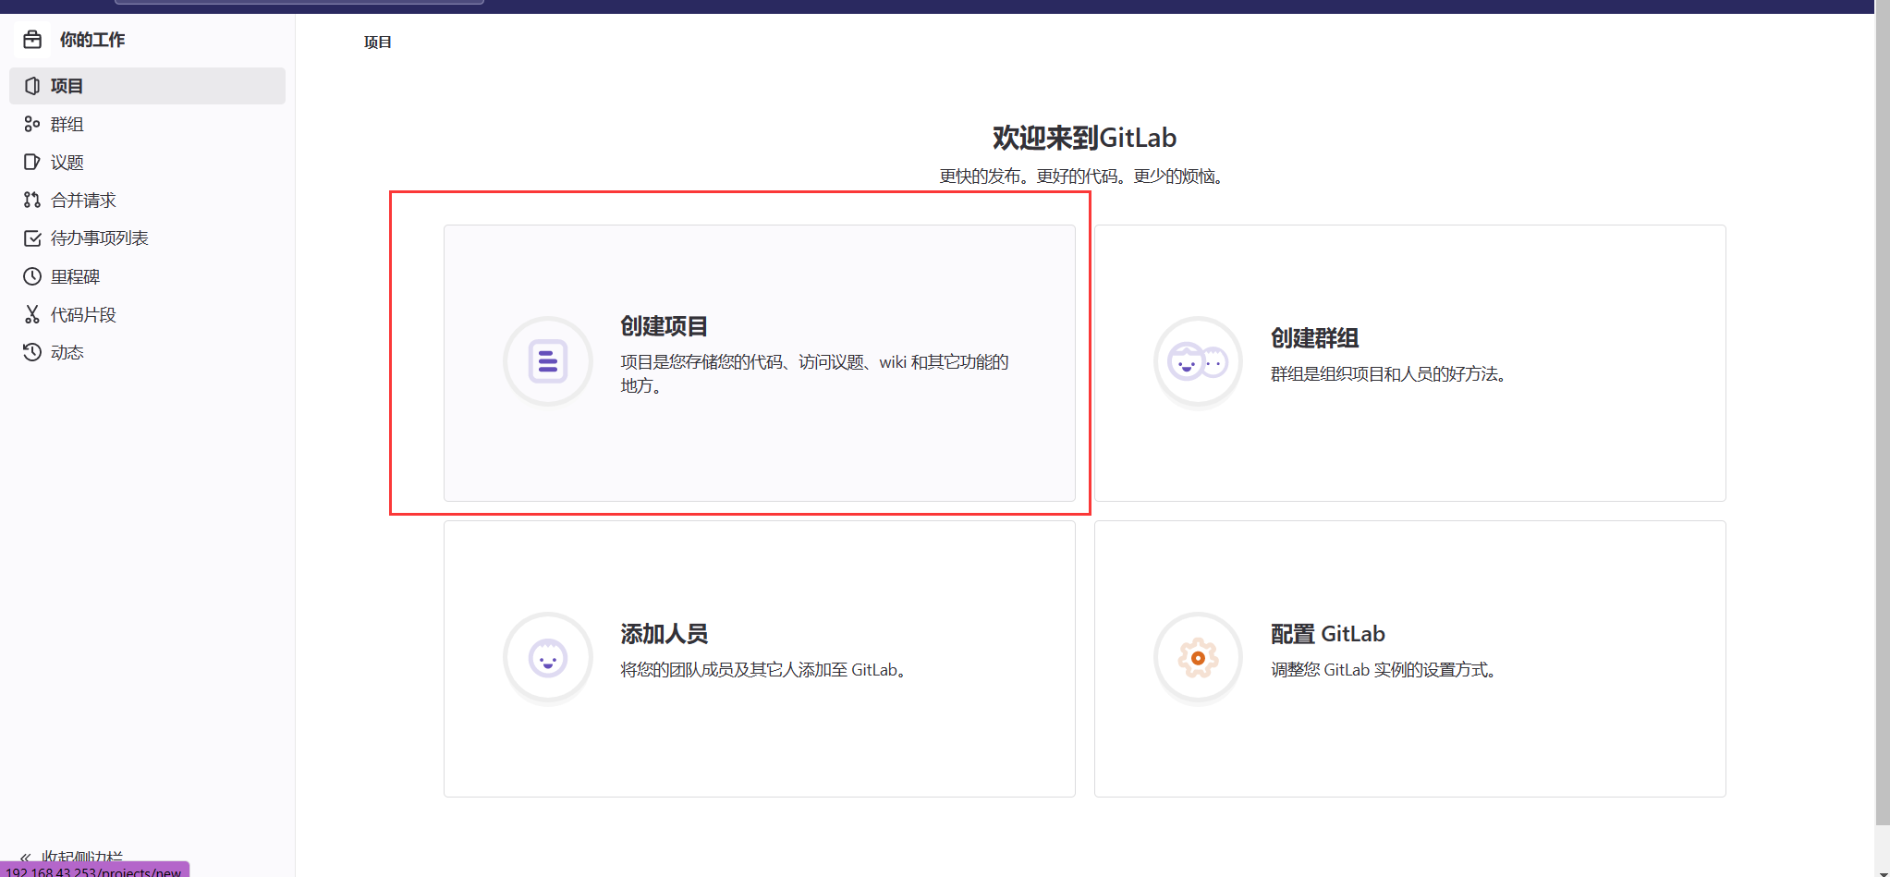Click the 待办事项列表 checkbox icon
The width and height of the screenshot is (1890, 877).
click(32, 238)
